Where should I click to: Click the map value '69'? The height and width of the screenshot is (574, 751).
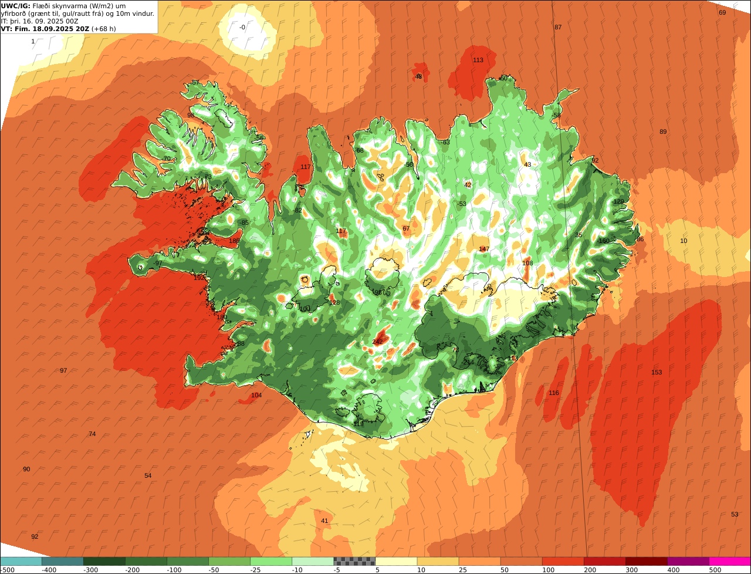722,12
